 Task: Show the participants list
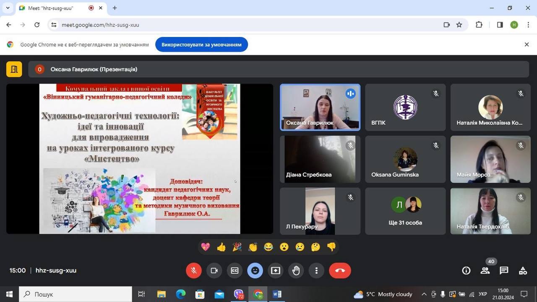[485, 270]
